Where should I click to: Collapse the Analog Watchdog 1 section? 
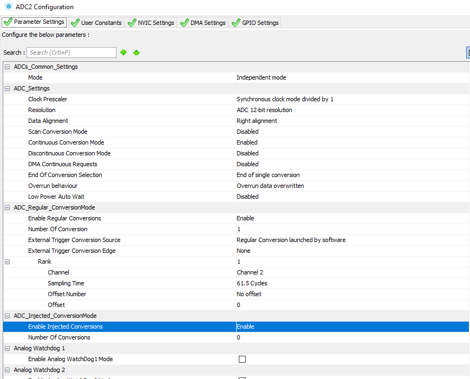pyautogui.click(x=7, y=348)
